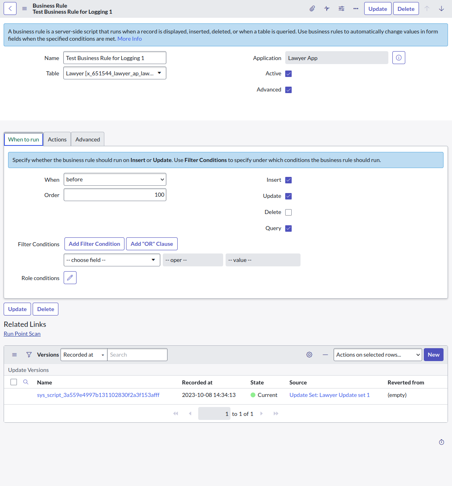The height and width of the screenshot is (486, 452).
Task: Uncheck the Query checkbox
Action: pyautogui.click(x=288, y=228)
